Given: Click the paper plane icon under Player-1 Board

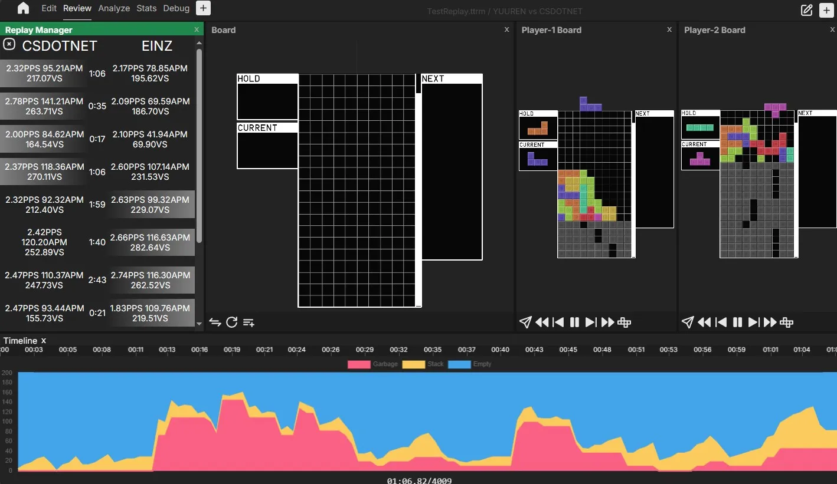Looking at the screenshot, I should click(525, 322).
